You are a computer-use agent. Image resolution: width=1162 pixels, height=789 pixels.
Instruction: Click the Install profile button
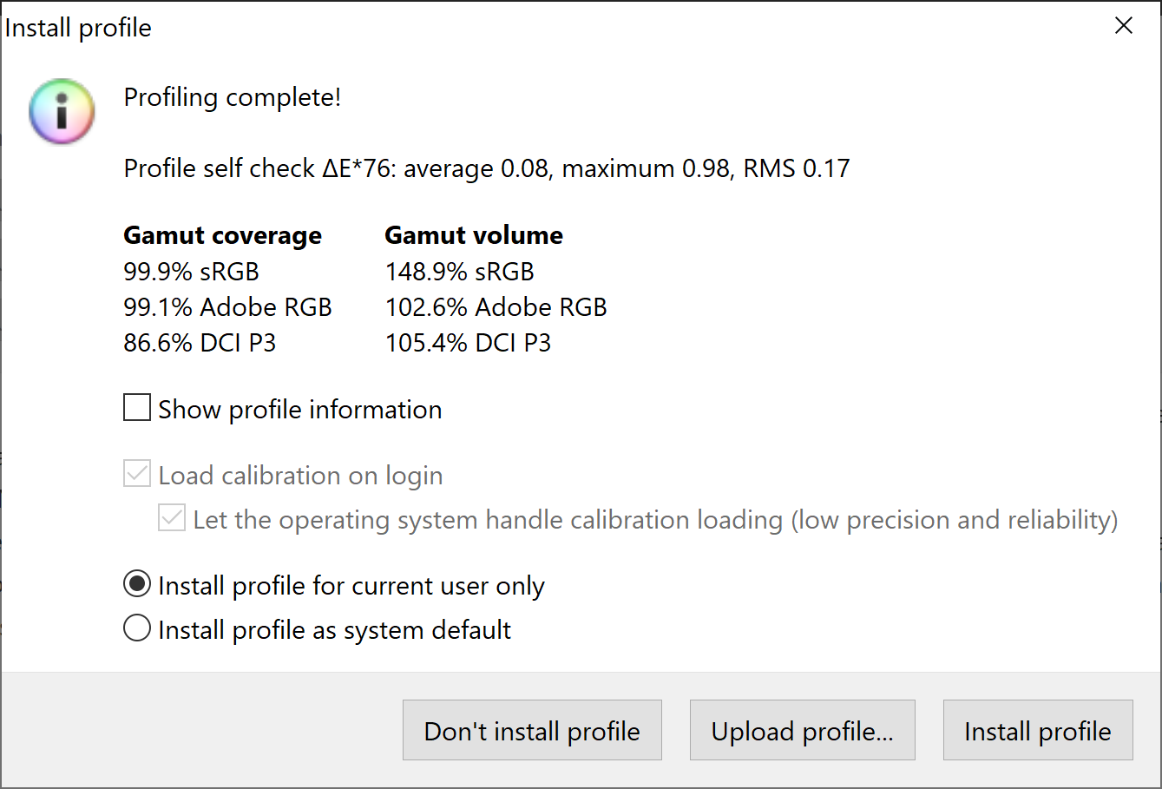pyautogui.click(x=1038, y=730)
